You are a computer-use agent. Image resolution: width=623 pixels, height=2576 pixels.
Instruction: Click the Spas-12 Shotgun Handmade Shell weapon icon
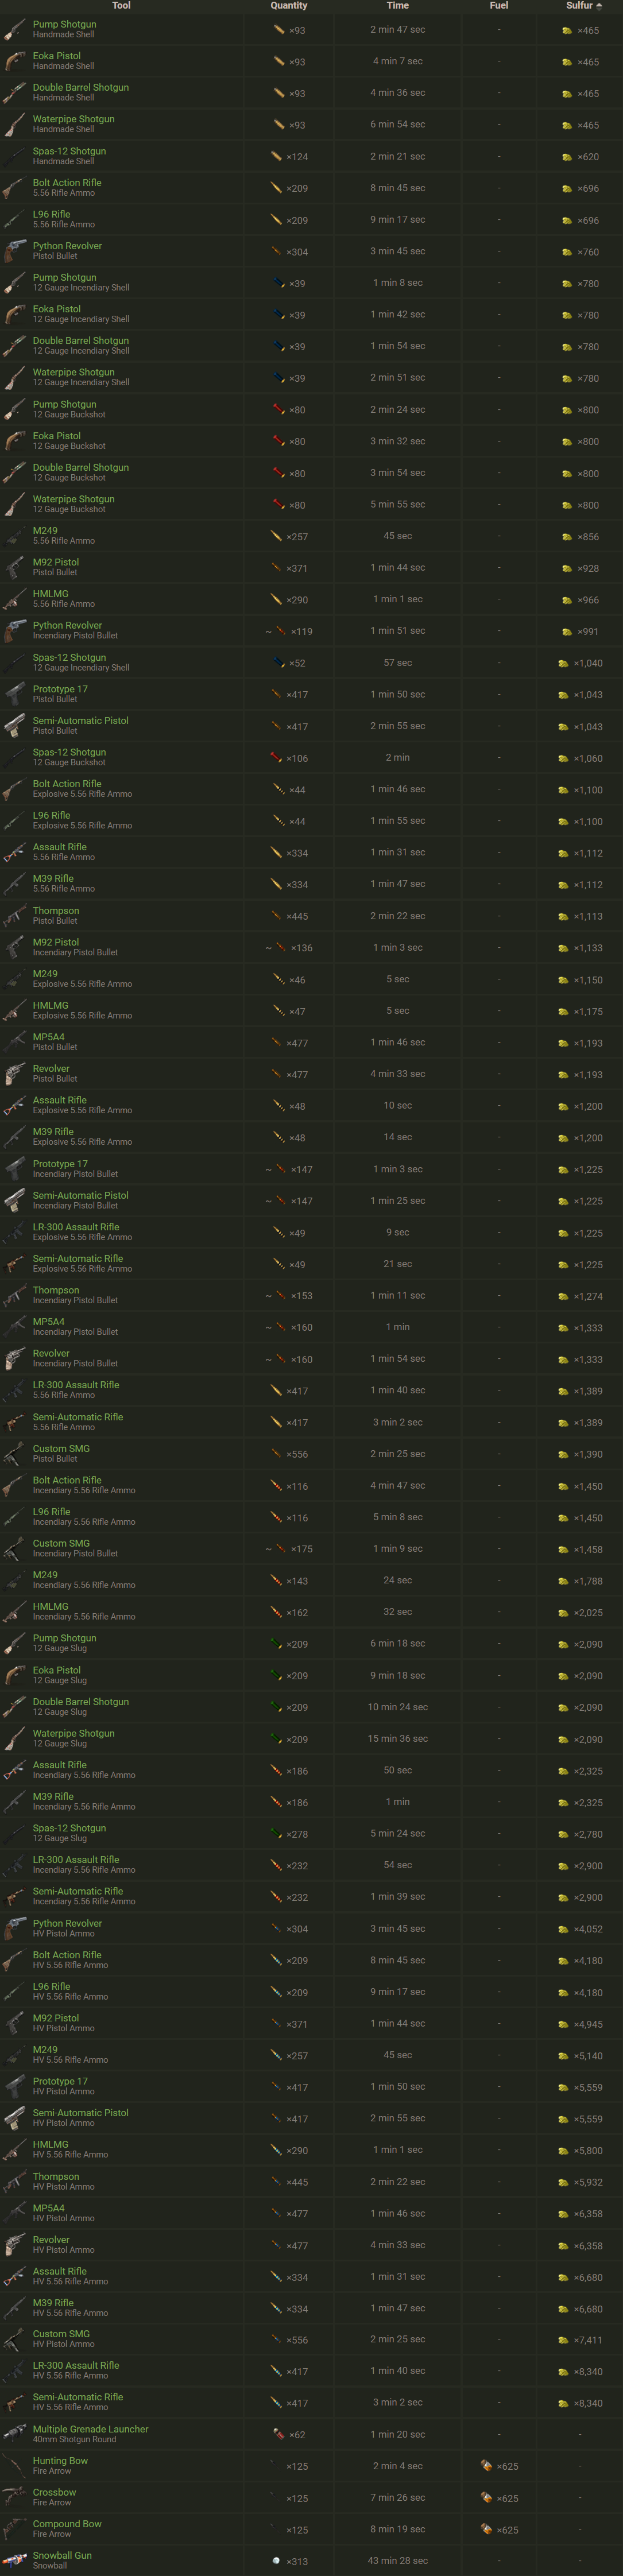pyautogui.click(x=14, y=156)
